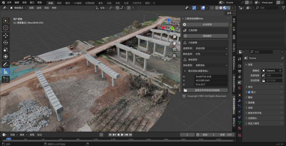This screenshot has width=286, height=146.
Task: Activate the 3D Cursor tool
Action: [6, 28]
